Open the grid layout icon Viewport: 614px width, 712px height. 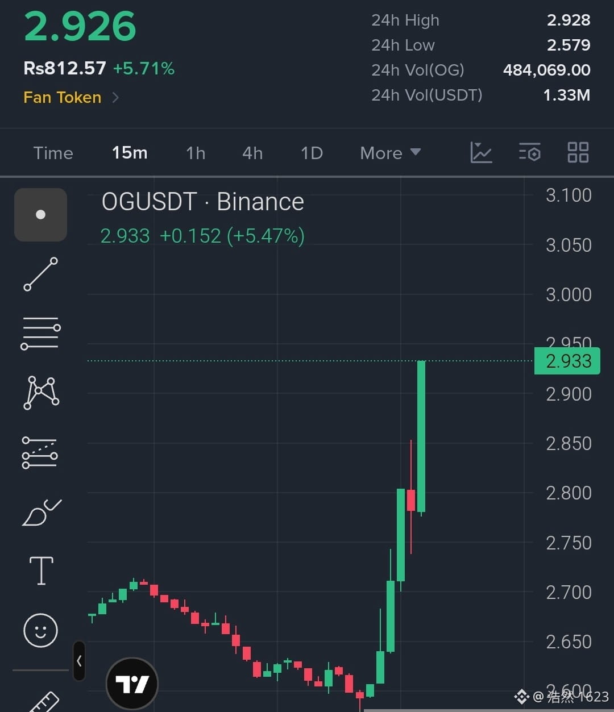[x=578, y=152]
